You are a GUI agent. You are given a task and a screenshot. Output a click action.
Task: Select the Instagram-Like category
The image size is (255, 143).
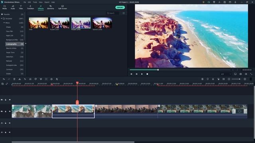15,65
